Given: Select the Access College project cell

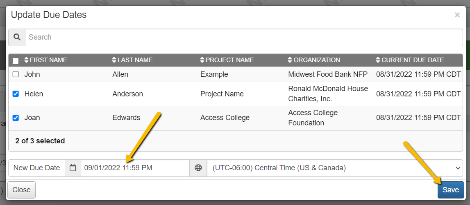Looking at the screenshot, I should [x=225, y=118].
